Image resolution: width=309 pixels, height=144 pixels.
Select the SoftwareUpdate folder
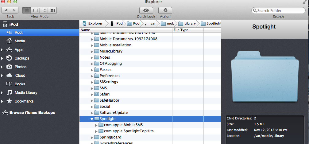click(150, 113)
